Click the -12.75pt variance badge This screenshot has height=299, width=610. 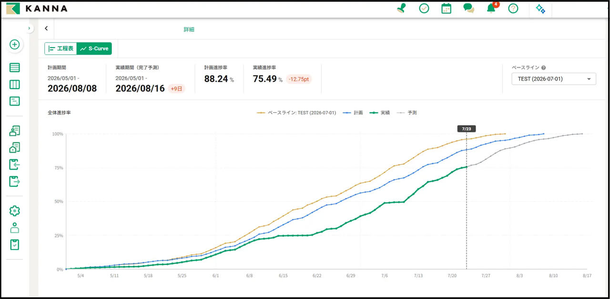pyautogui.click(x=299, y=79)
